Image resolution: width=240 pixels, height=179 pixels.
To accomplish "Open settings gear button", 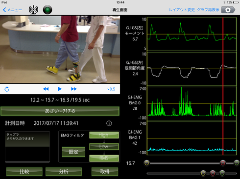I will pyautogui.click(x=228, y=10).
